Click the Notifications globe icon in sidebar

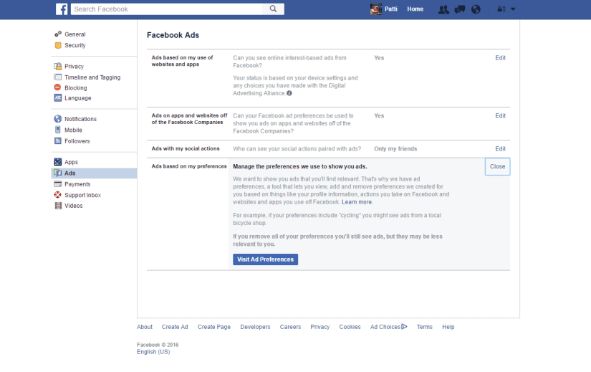(58, 119)
